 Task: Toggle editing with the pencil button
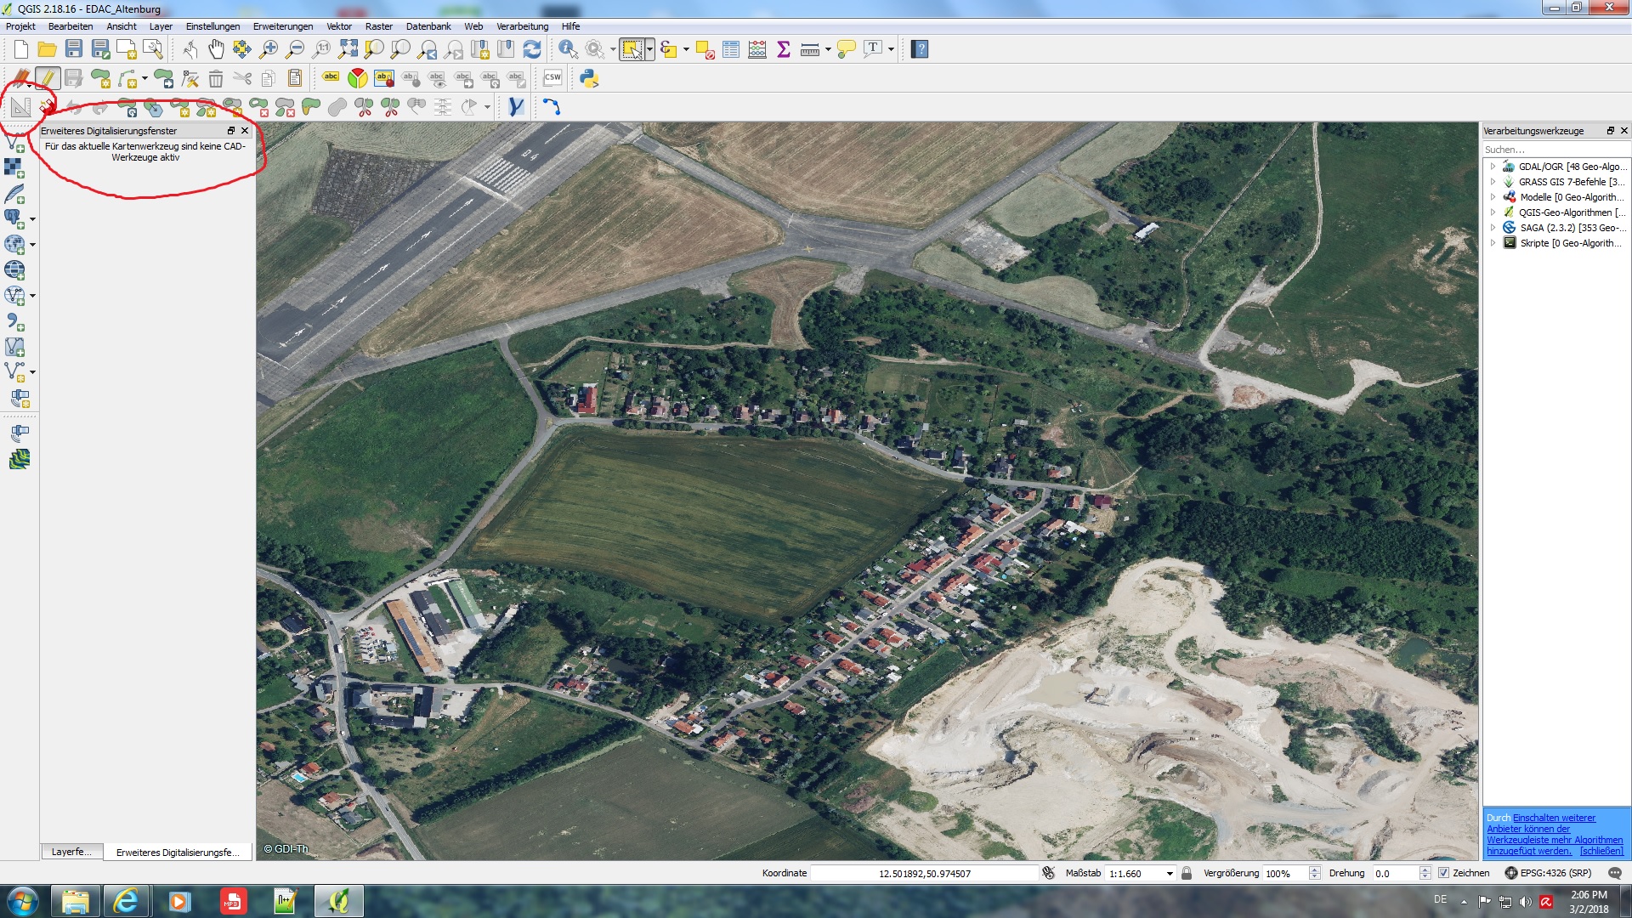[x=48, y=79]
